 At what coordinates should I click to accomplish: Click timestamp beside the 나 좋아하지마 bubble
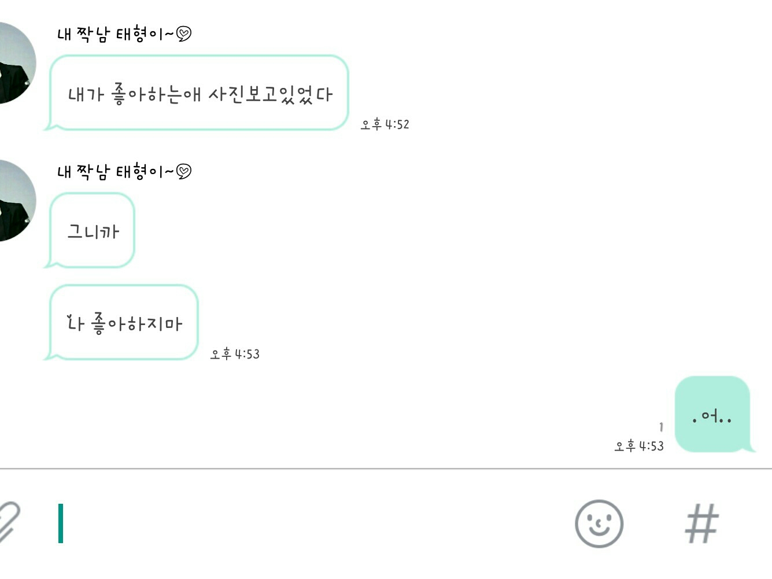[x=235, y=354]
